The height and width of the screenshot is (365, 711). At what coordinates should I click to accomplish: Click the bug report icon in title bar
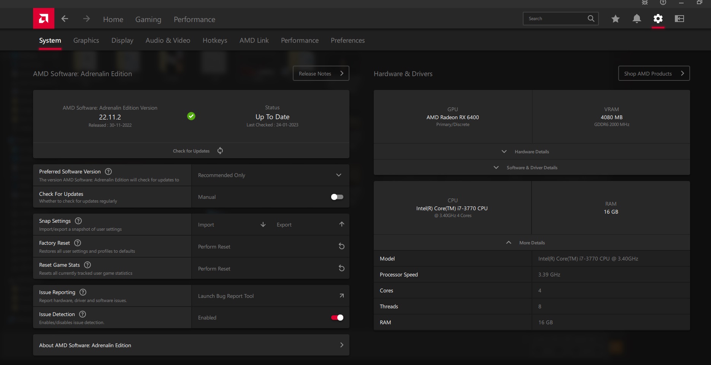(x=645, y=2)
